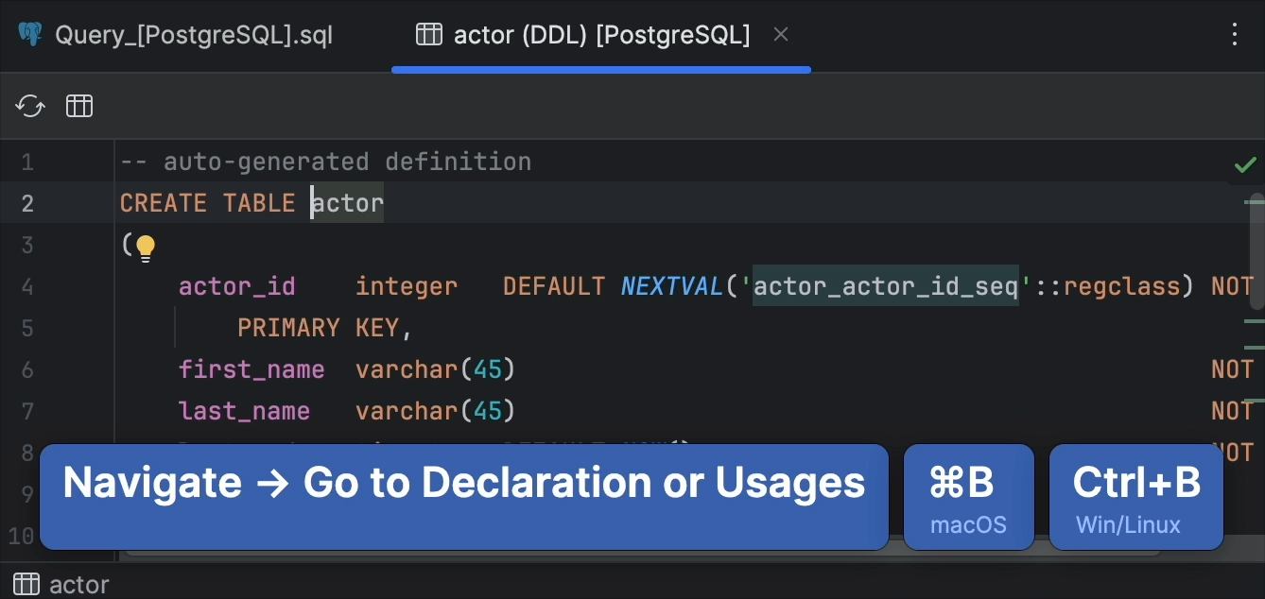Click the refresh DDL icon

click(x=29, y=106)
